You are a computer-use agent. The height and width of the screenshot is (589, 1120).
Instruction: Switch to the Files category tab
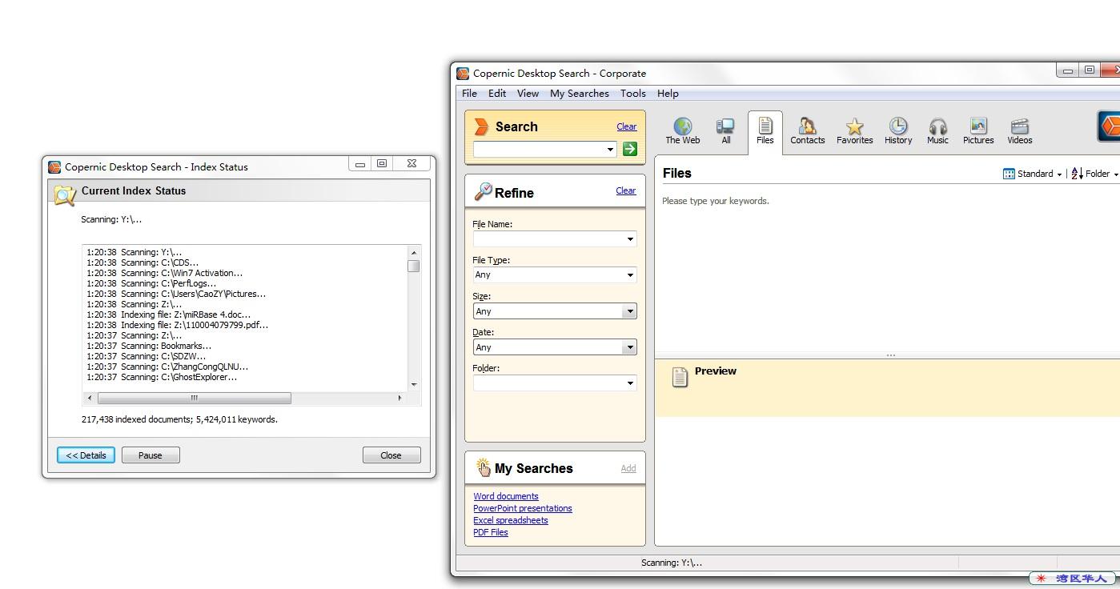[765, 131]
